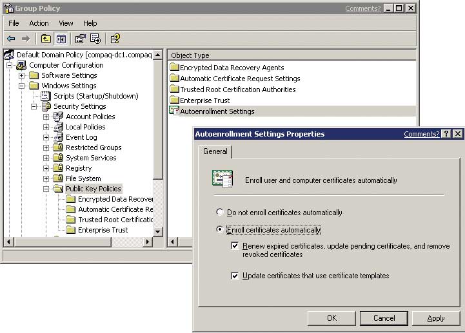
Task: Toggle 'Update certificates that use certificate templates'
Action: point(235,276)
